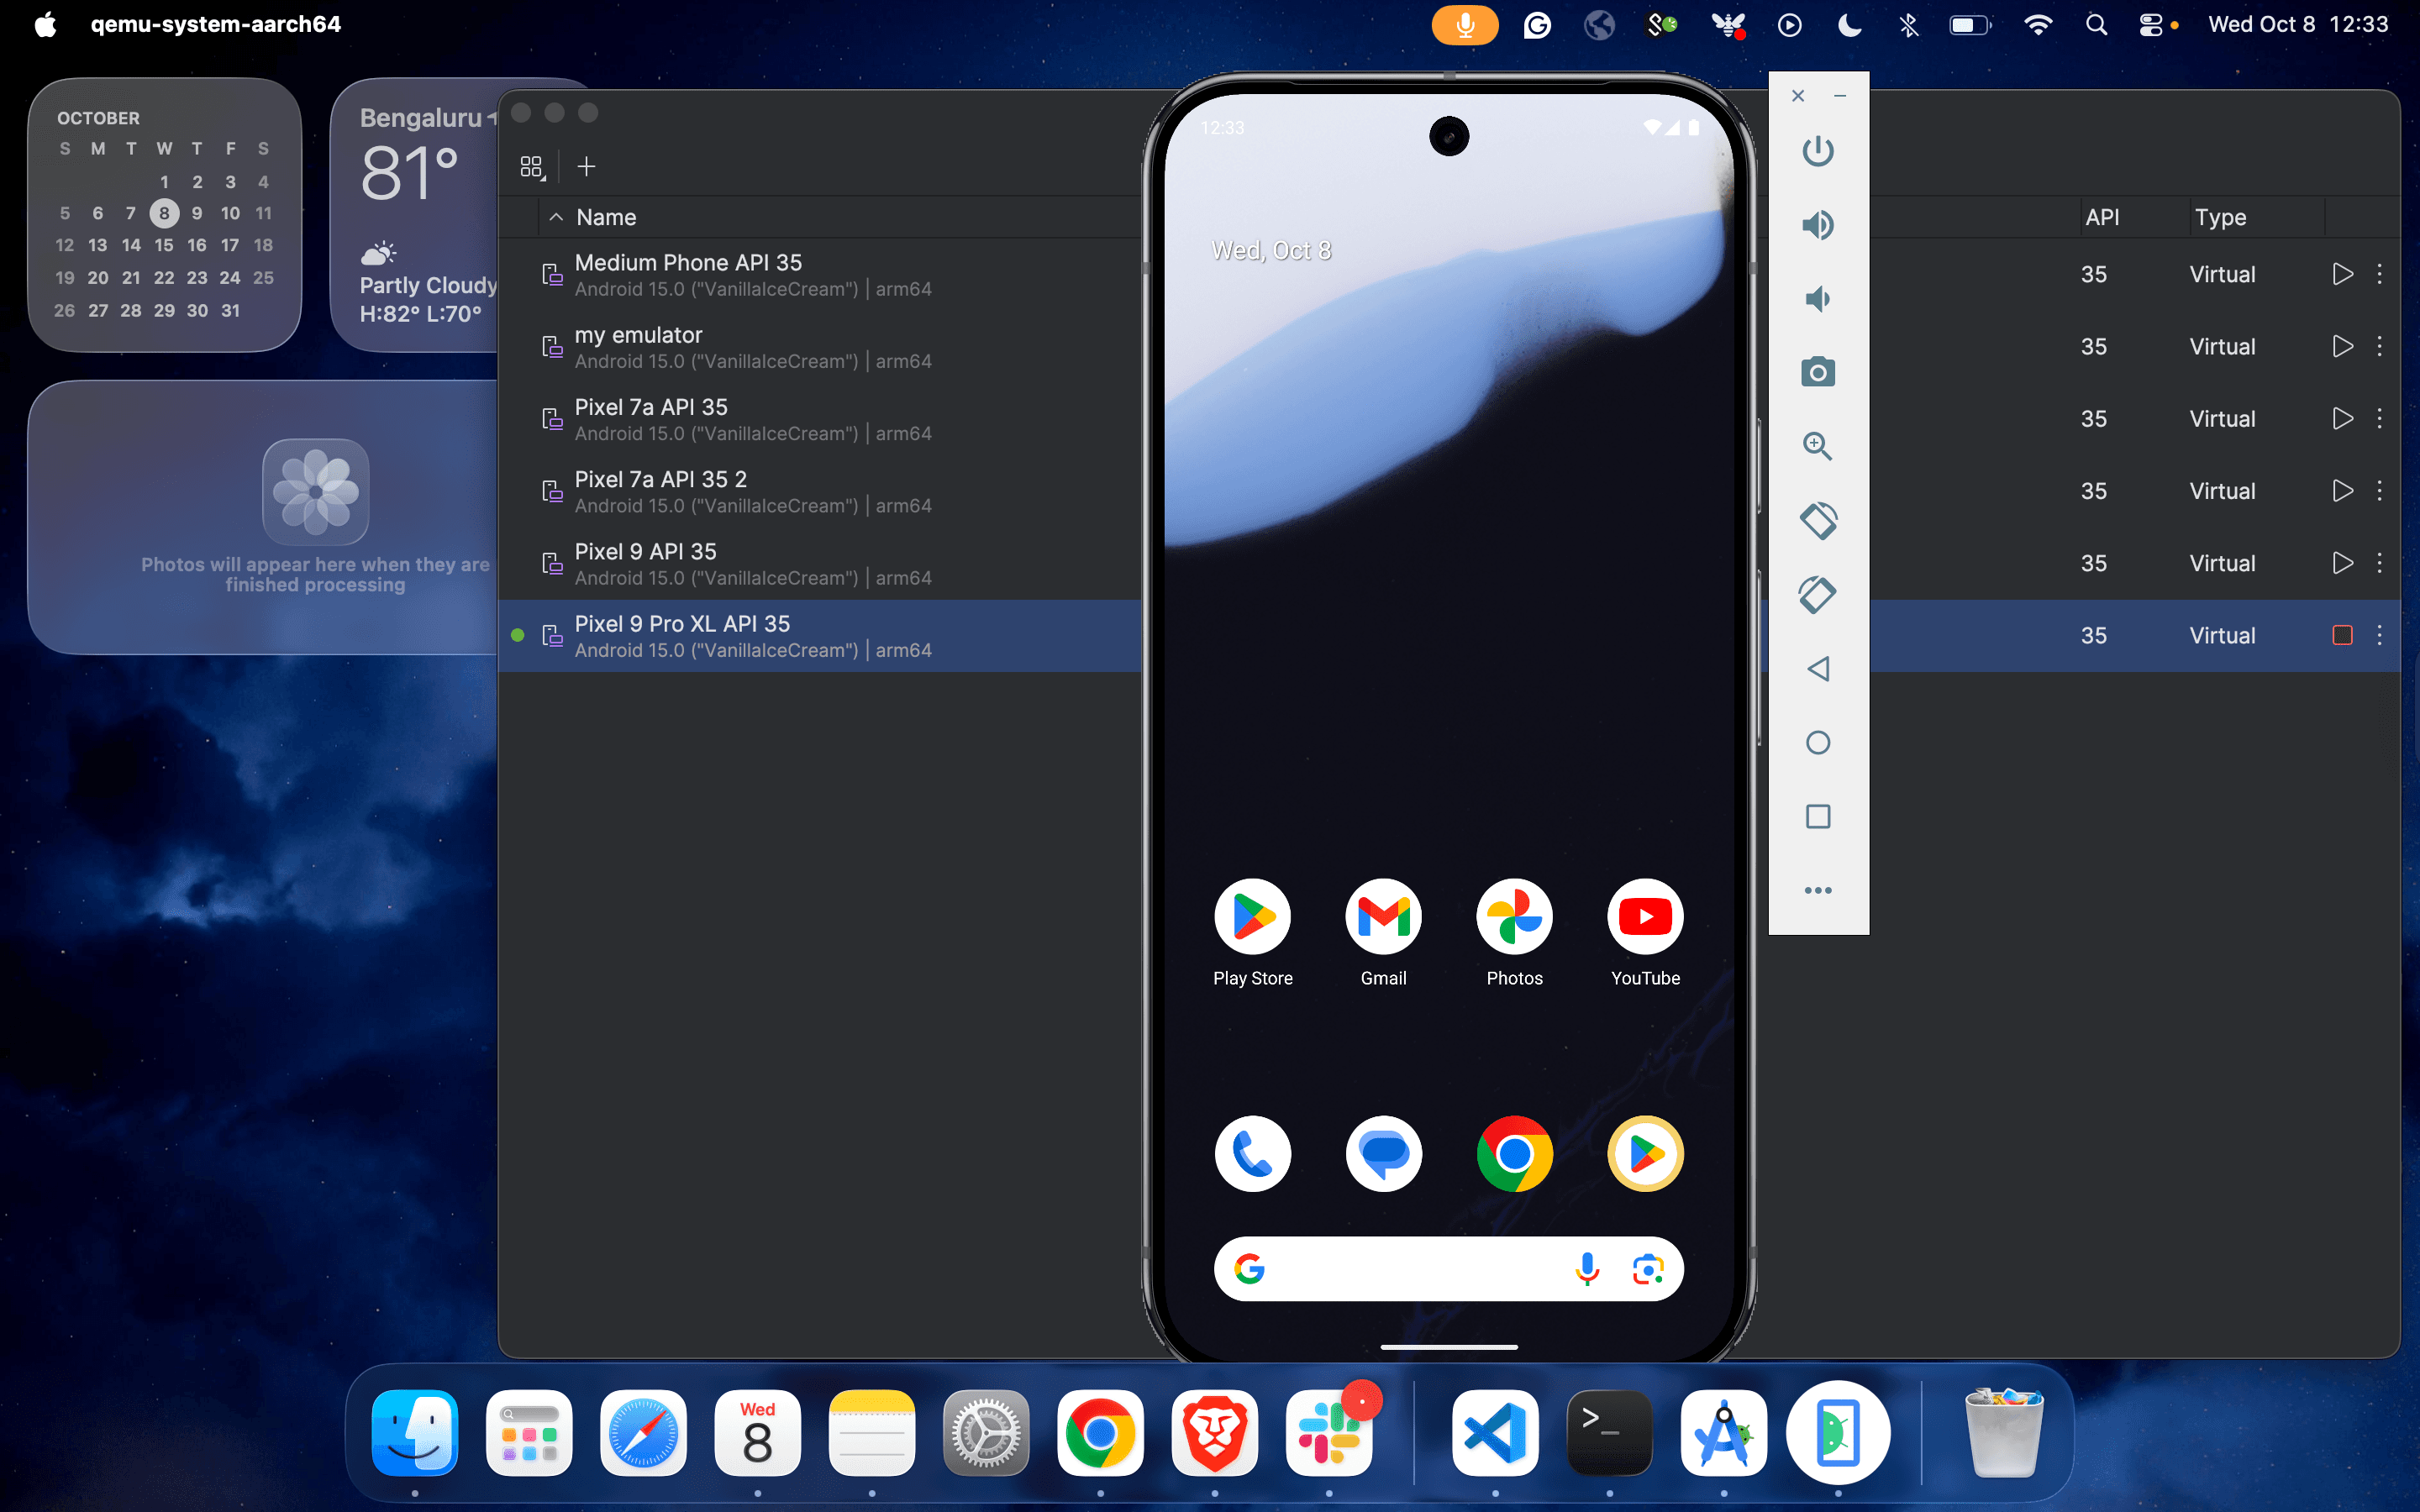This screenshot has height=1512, width=2420.
Task: Click the emulator zoom magnifier icon
Action: [x=1817, y=446]
